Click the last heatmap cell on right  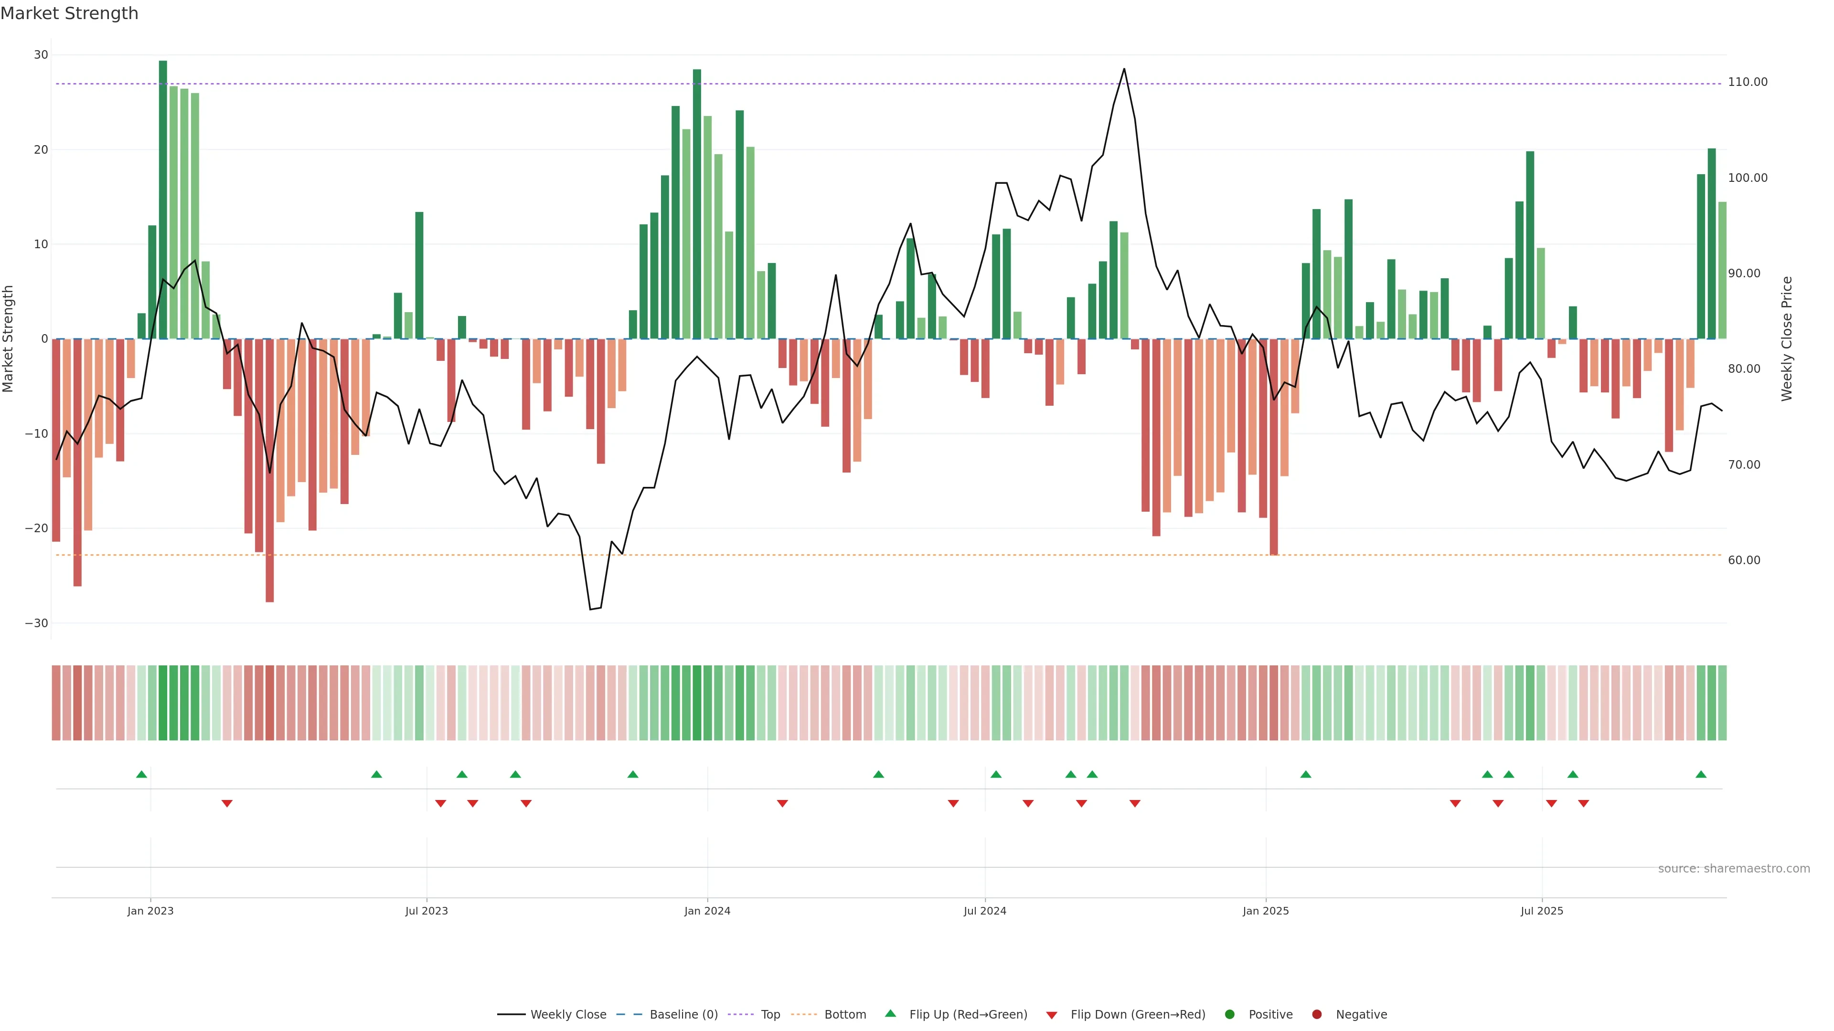tap(1722, 702)
